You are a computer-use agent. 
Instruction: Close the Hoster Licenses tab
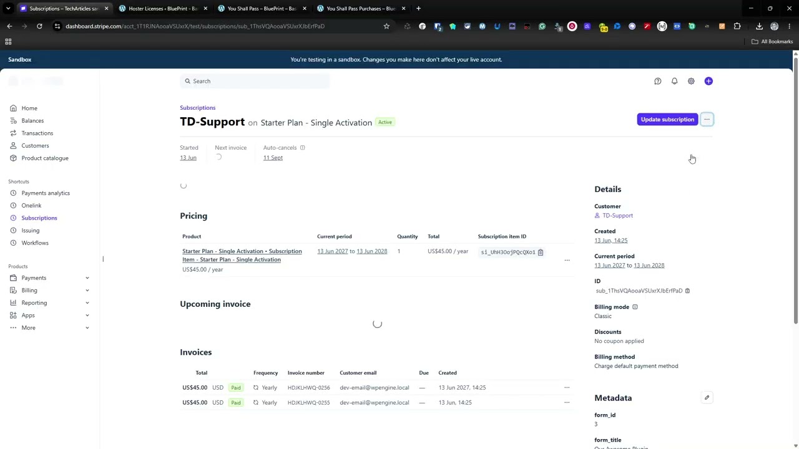point(205,9)
